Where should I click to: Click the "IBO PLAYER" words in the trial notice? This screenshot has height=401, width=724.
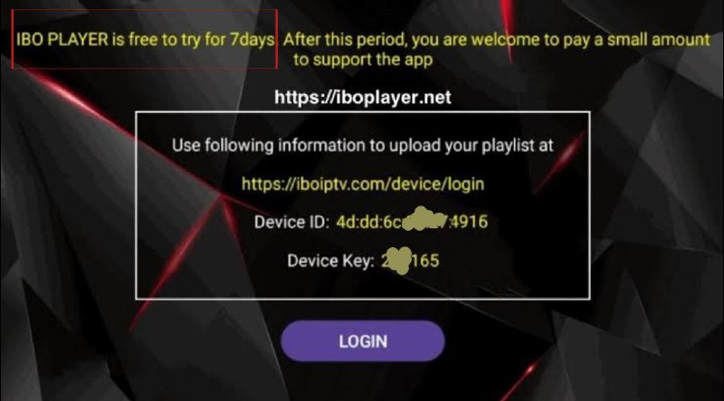click(62, 40)
